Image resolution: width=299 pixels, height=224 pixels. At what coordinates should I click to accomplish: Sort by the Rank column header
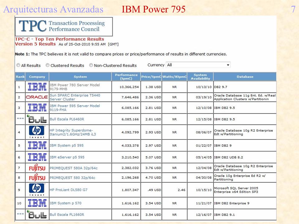20,77
